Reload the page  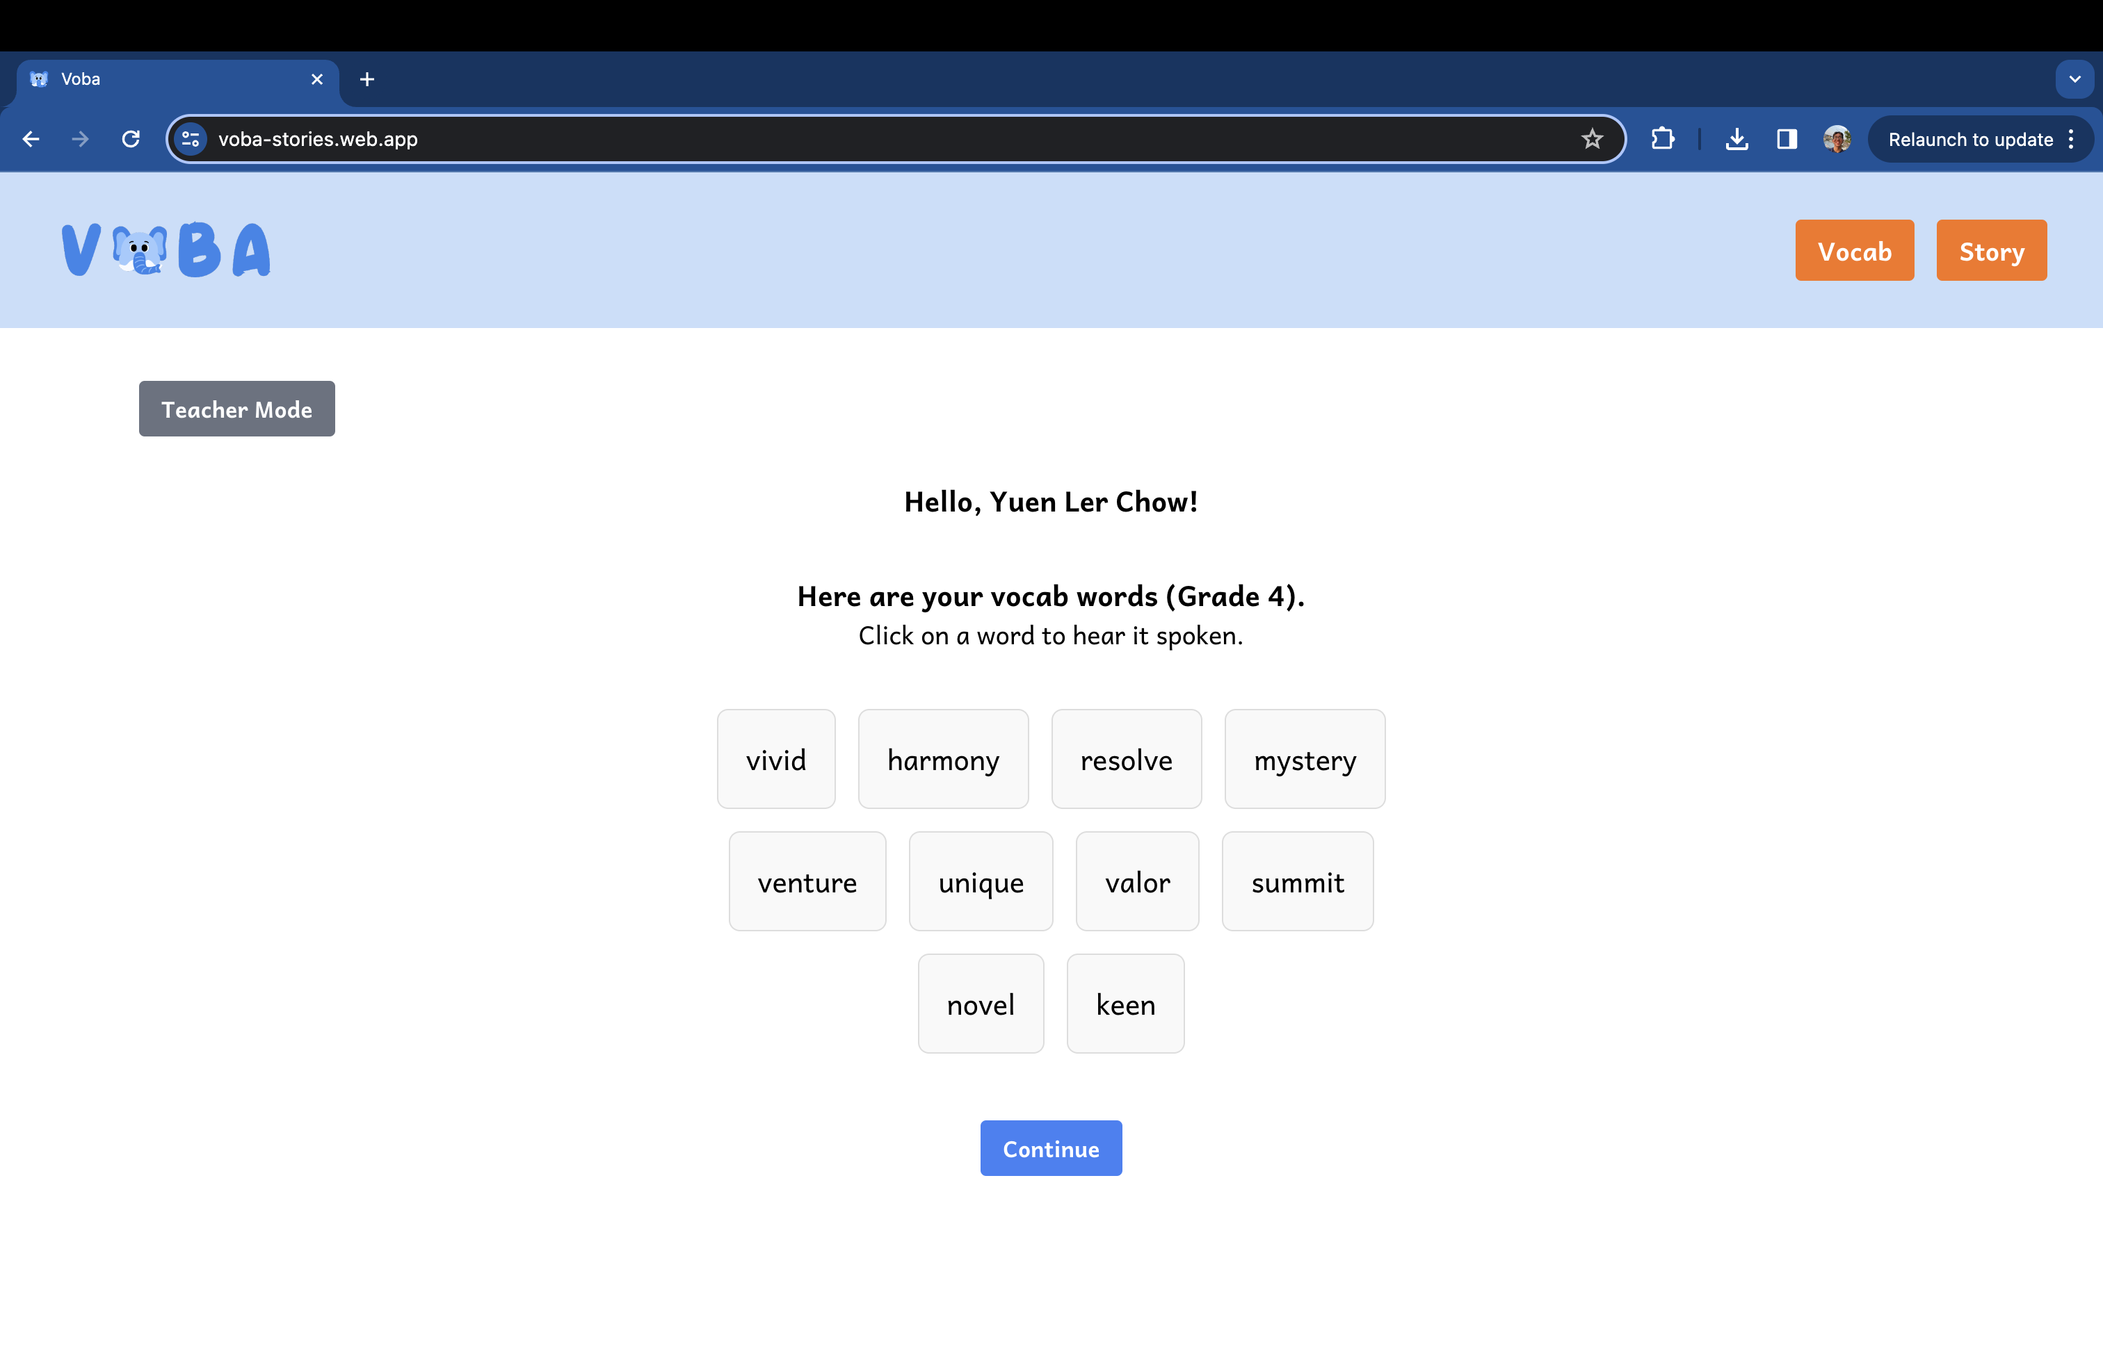tap(131, 140)
